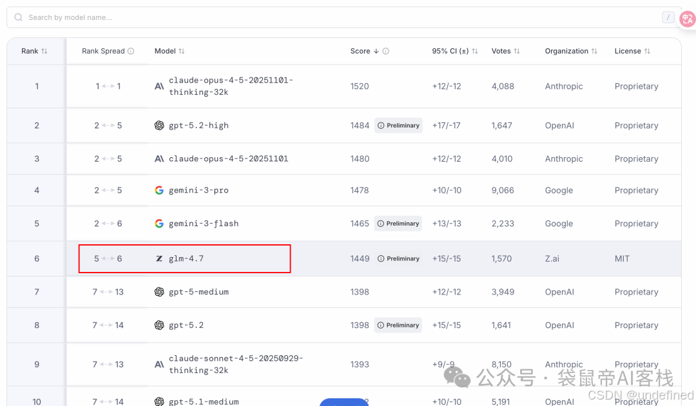Open model gemini-3-pro
This screenshot has width=696, height=406.
pos(198,190)
